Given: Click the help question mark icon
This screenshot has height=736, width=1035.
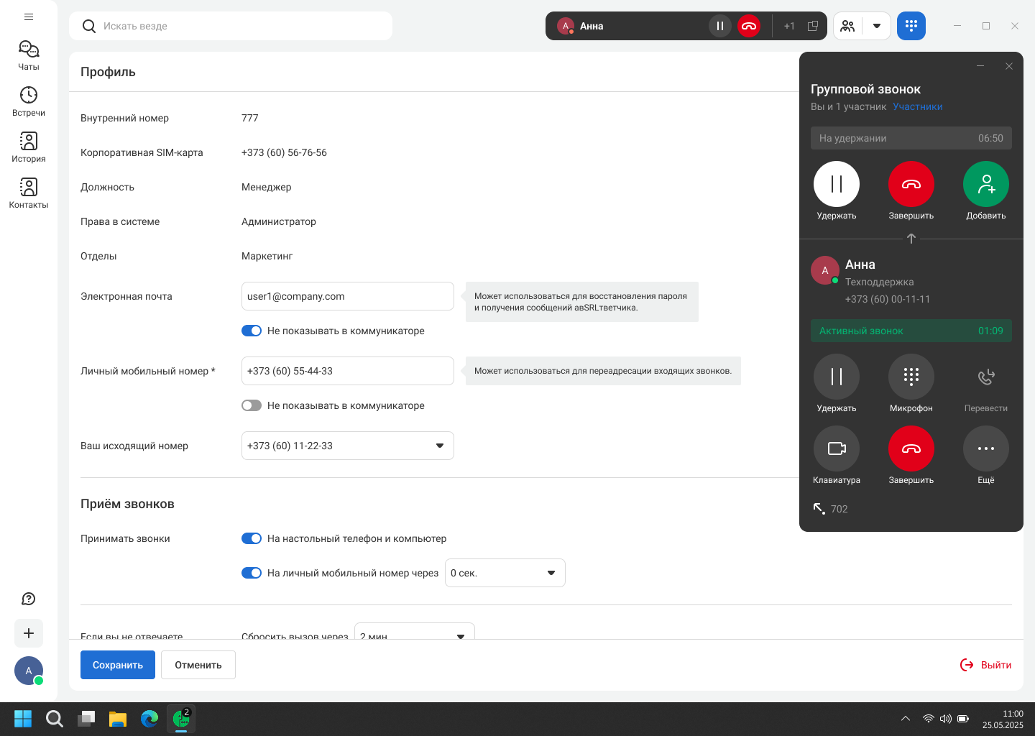Looking at the screenshot, I should [x=29, y=599].
